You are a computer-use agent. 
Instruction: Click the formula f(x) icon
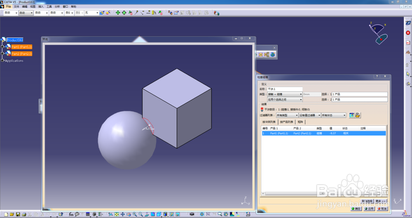pos(71,214)
